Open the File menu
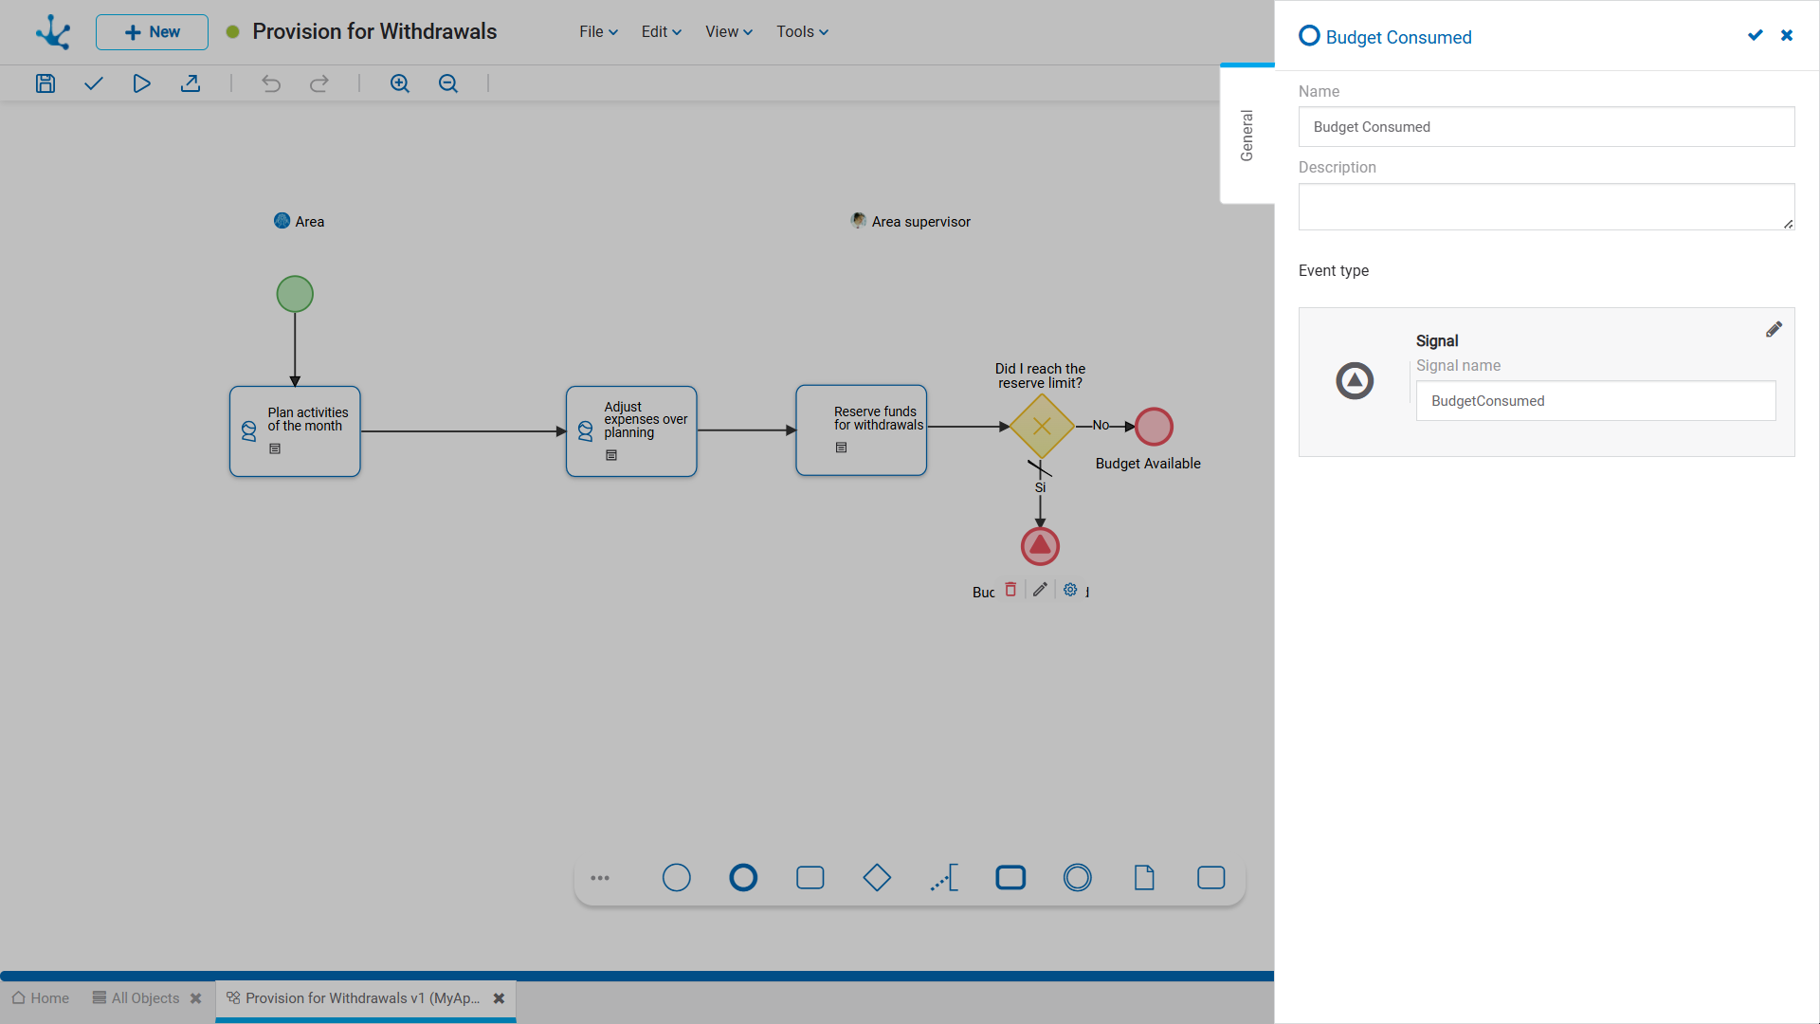 pyautogui.click(x=599, y=31)
